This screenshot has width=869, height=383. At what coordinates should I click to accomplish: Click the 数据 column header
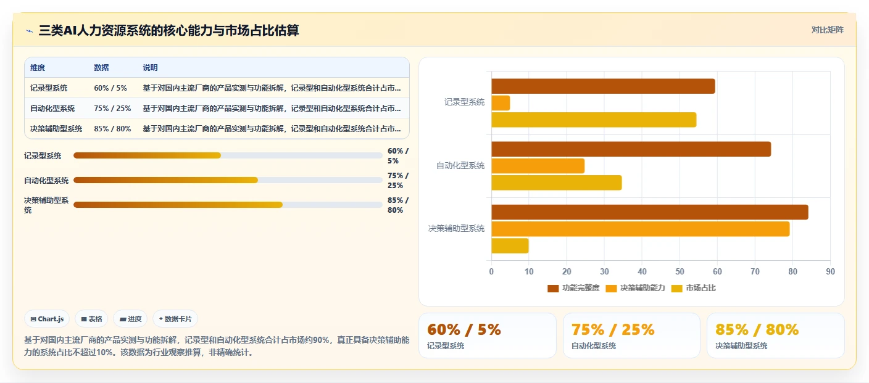click(x=101, y=68)
